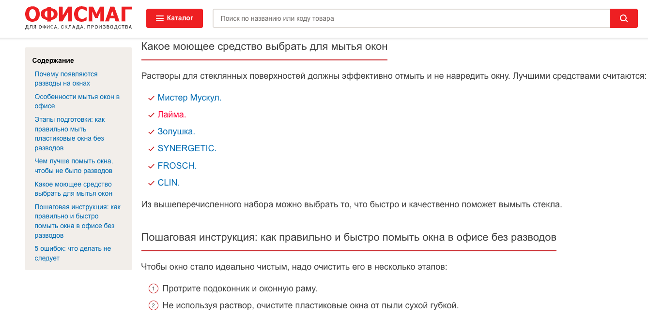Open the Каталог menu button

174,18
